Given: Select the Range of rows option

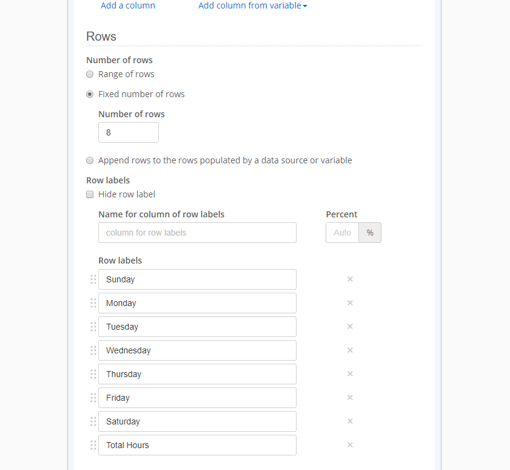Looking at the screenshot, I should point(90,74).
